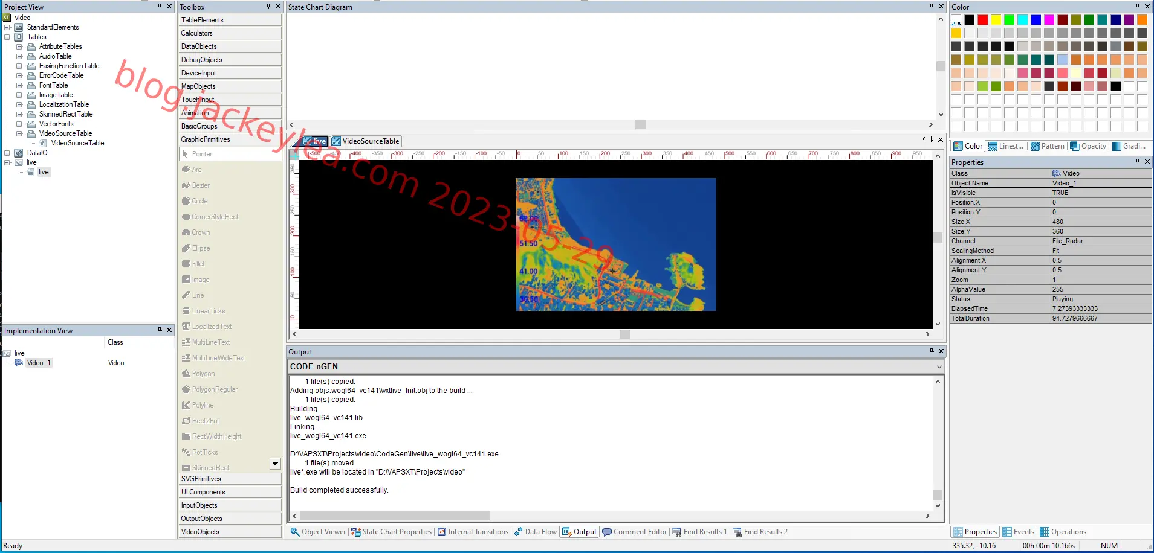
Task: Open the CODE nGEN output dropdown
Action: tap(939, 366)
